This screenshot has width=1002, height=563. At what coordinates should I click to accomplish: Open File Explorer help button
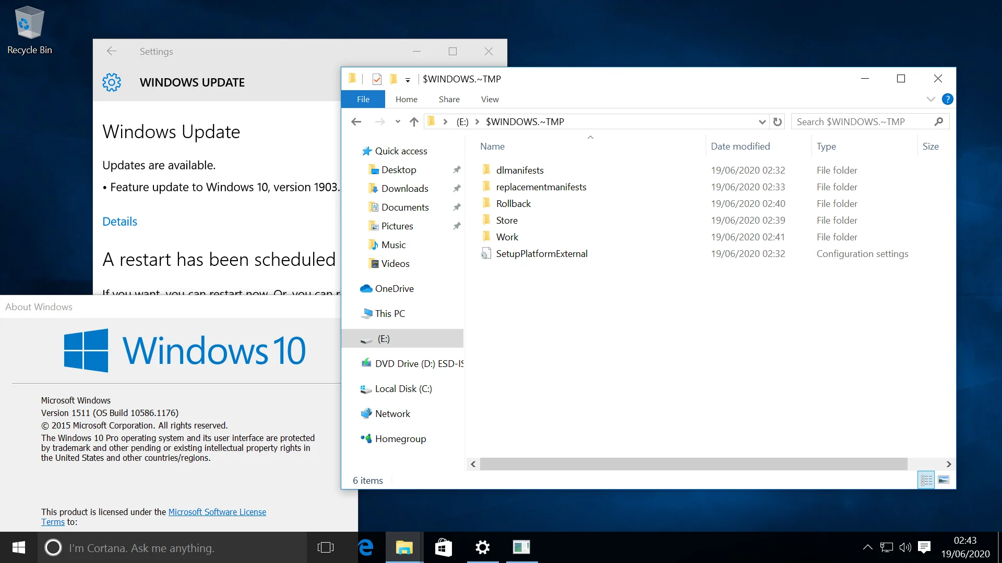[x=948, y=99]
